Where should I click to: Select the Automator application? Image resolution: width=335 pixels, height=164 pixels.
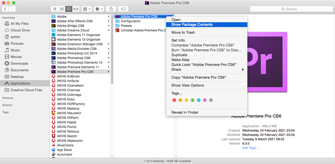(64, 154)
